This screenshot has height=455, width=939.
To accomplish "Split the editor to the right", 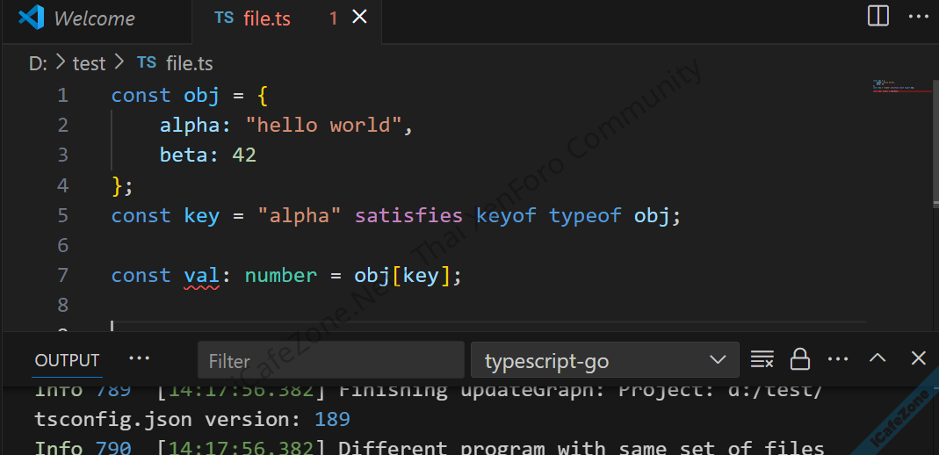I will click(x=878, y=16).
